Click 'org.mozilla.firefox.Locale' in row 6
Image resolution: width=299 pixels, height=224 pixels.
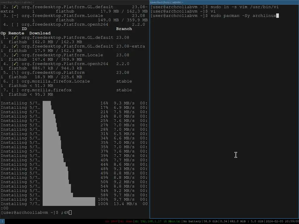56,81
